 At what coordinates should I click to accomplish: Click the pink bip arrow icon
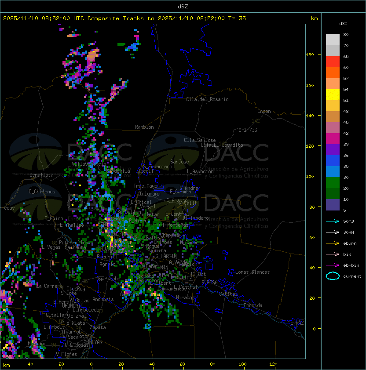[333, 254]
